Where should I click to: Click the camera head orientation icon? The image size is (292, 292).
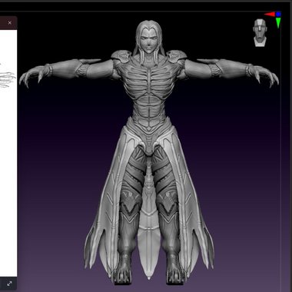[260, 33]
